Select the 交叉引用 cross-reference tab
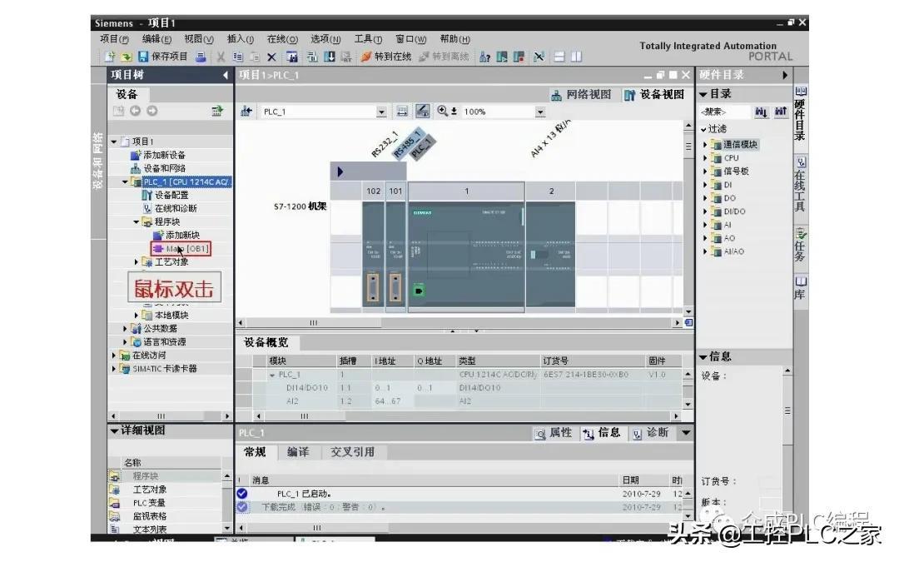This screenshot has height=562, width=899. pos(353,452)
